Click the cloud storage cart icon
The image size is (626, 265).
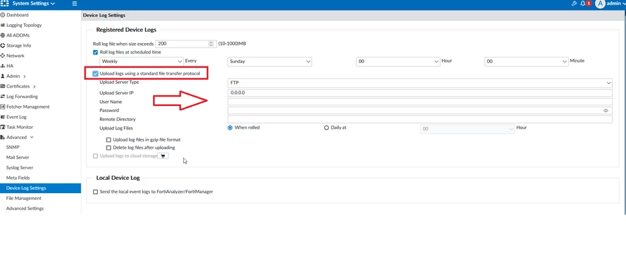163,156
